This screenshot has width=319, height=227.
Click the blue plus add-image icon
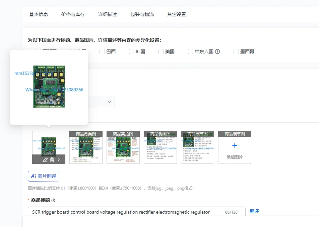(x=235, y=145)
